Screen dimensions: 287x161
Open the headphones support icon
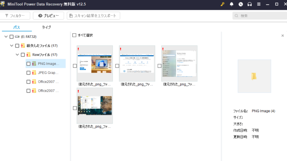pyautogui.click(x=250, y=4)
